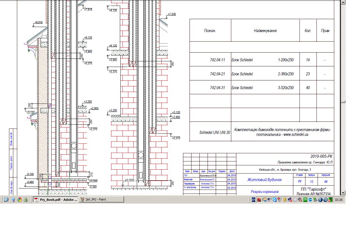The height and width of the screenshot is (225, 361).
Task: Click the TeamViewer tray icon
Action: 275,200
